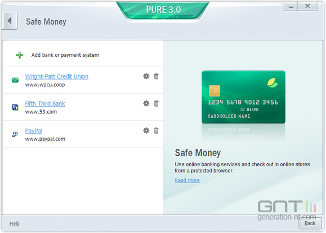Viewport: 326px width, 233px height.
Task: Open settings gear for PayPal
Action: click(x=146, y=131)
